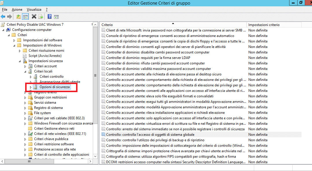Click the Show/Hide action pane icon
This screenshot has height=171, width=312.
coord(56,17)
